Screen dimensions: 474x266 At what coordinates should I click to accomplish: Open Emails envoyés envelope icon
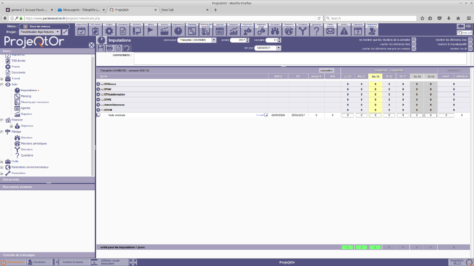pyautogui.click(x=330, y=31)
